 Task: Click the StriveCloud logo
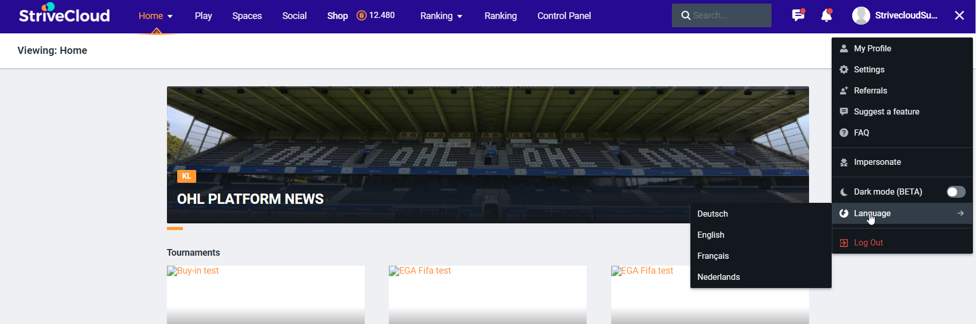coord(64,14)
